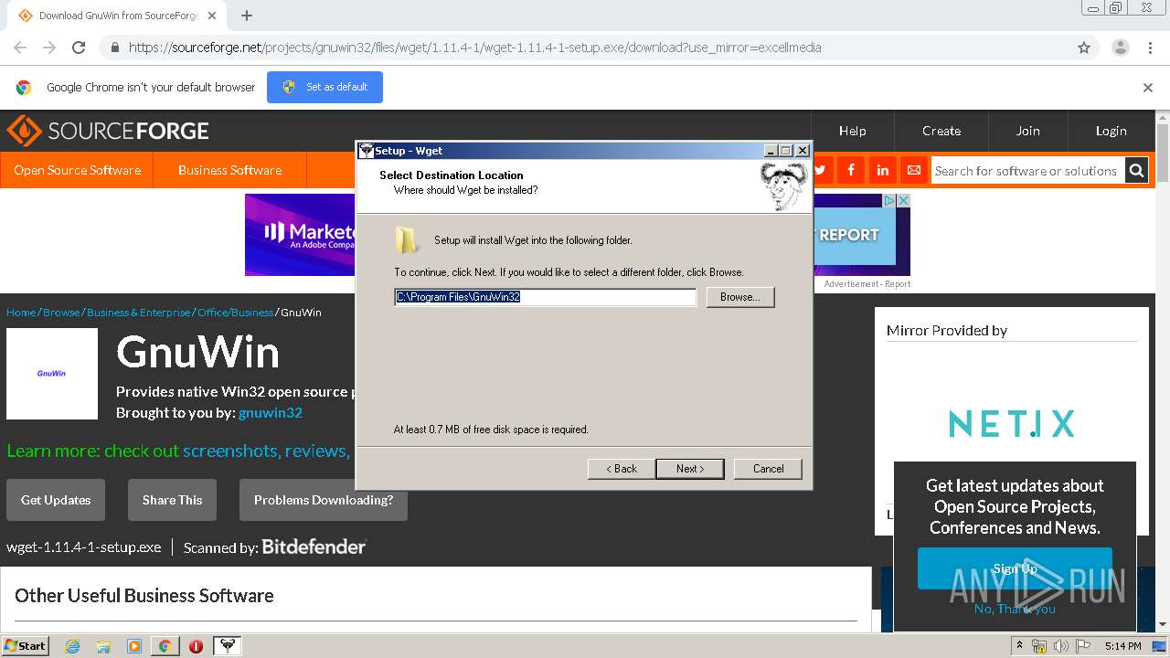Open the gnuwin32 author link
1170x658 pixels.
(x=271, y=413)
